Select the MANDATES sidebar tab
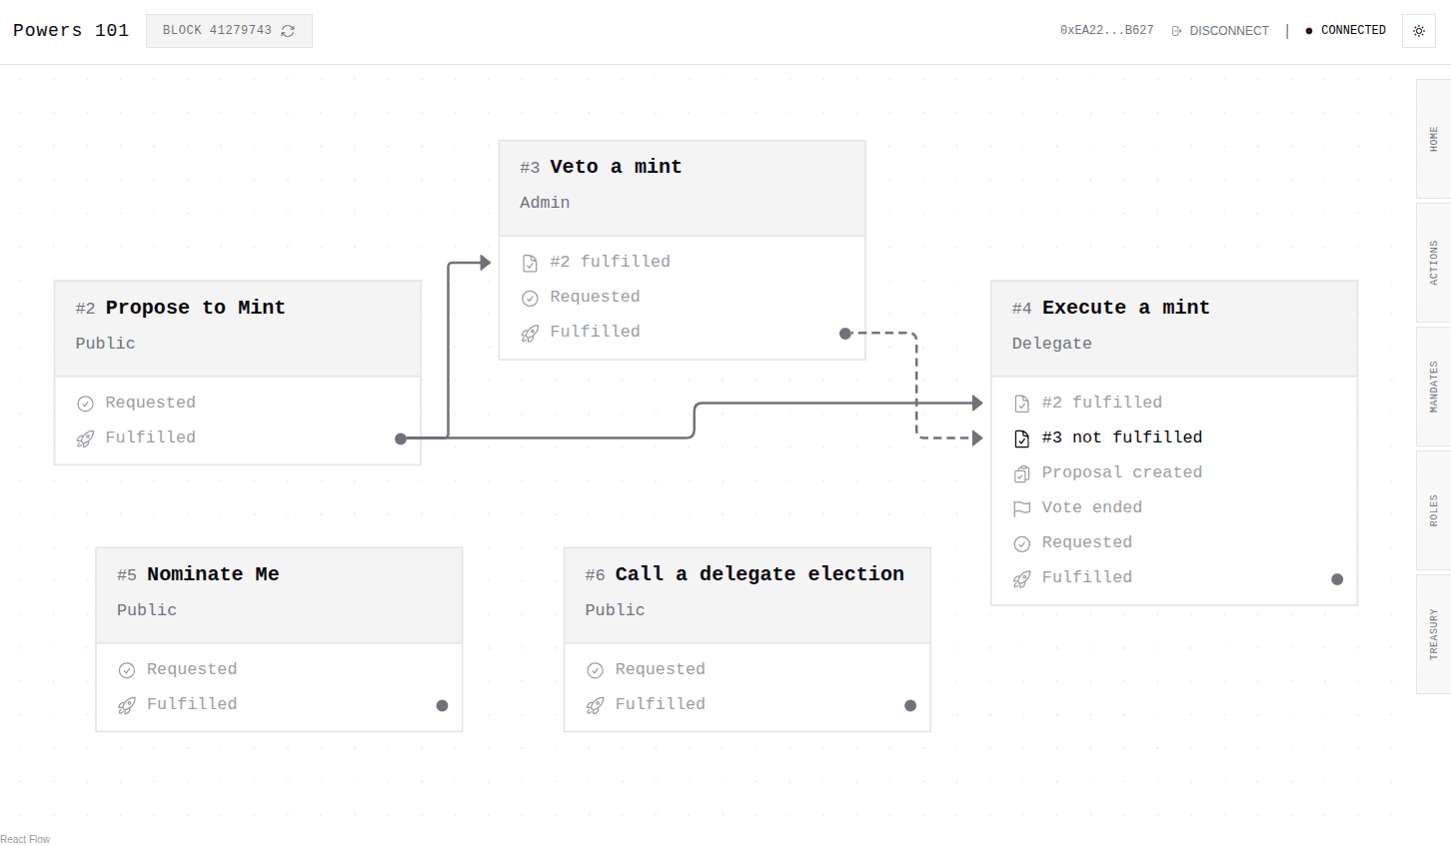 [x=1432, y=388]
